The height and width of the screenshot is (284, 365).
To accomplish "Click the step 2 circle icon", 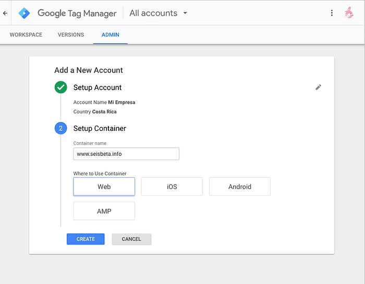I will pyautogui.click(x=61, y=128).
